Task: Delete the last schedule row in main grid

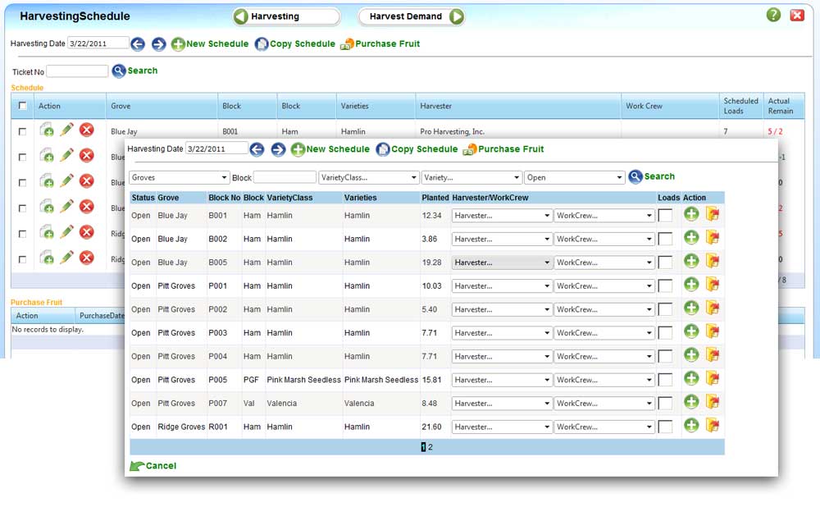Action: click(87, 258)
